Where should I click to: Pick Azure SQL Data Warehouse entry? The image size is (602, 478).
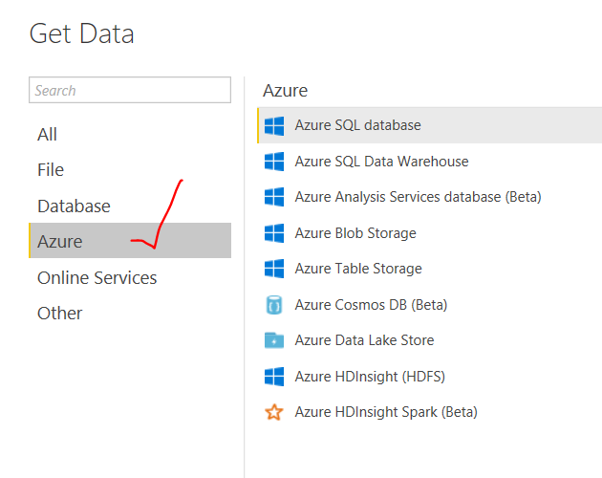click(x=430, y=162)
